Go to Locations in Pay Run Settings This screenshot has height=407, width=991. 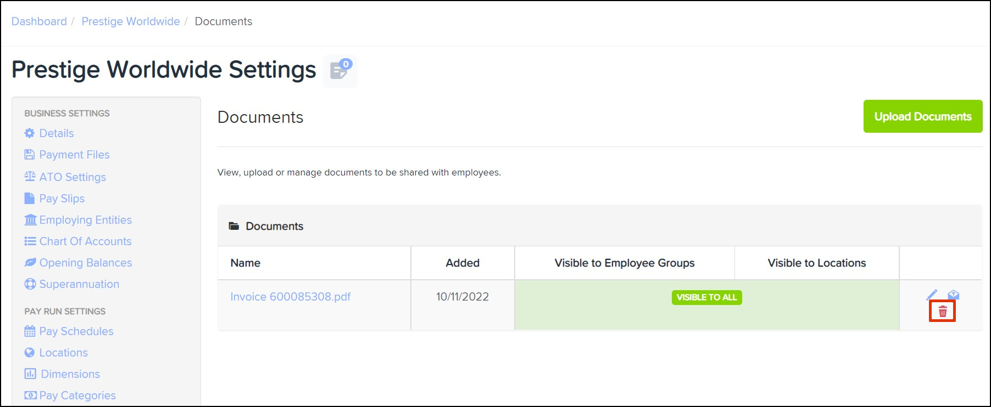tap(63, 353)
